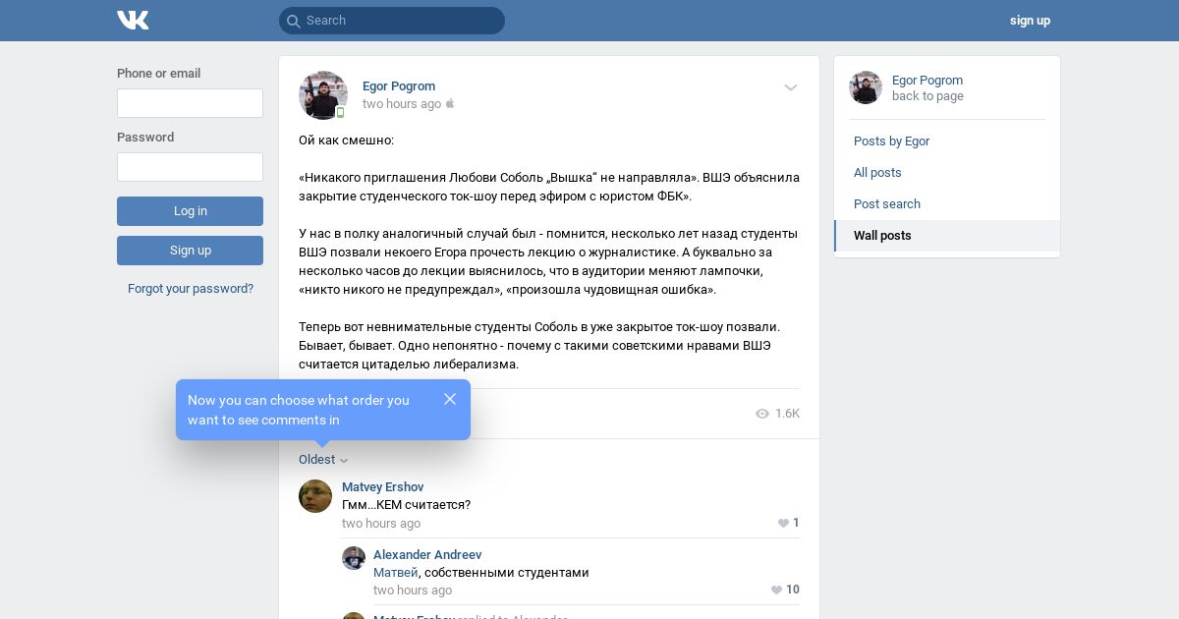Open Egor Pogrom's post avatar

323,95
